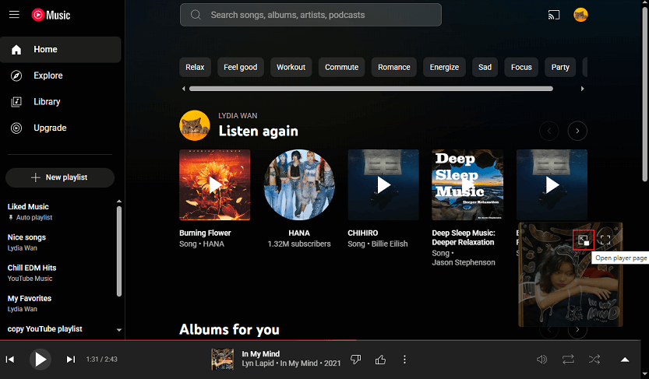Screen dimensions: 649x379
Task: Toggle repeat mode
Action: point(568,360)
